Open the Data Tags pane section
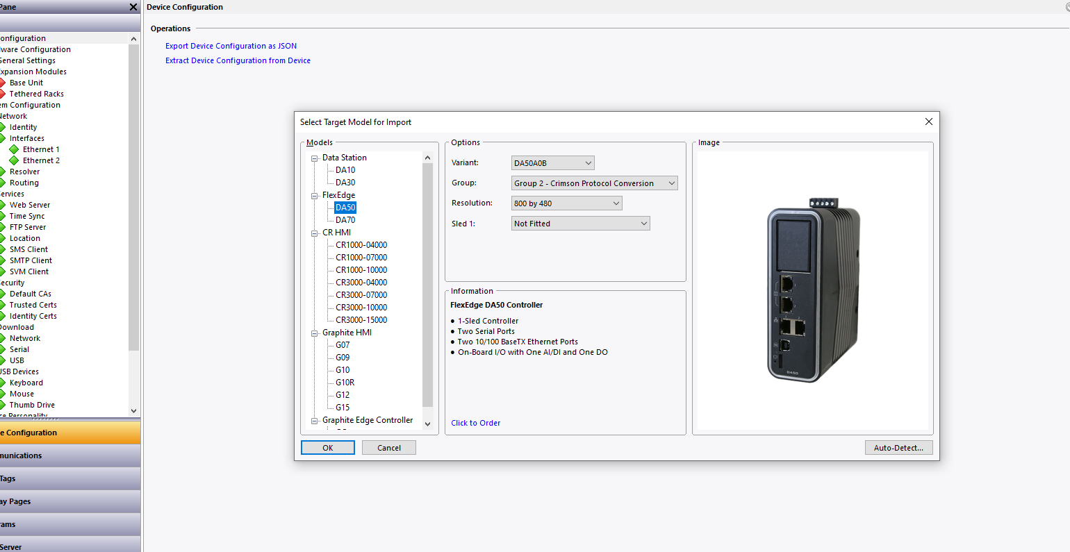Viewport: 1070px width, 552px height. [69, 478]
